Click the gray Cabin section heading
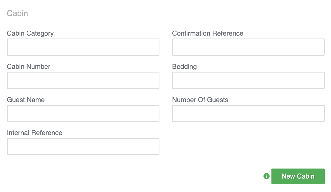331x192 pixels. point(17,13)
